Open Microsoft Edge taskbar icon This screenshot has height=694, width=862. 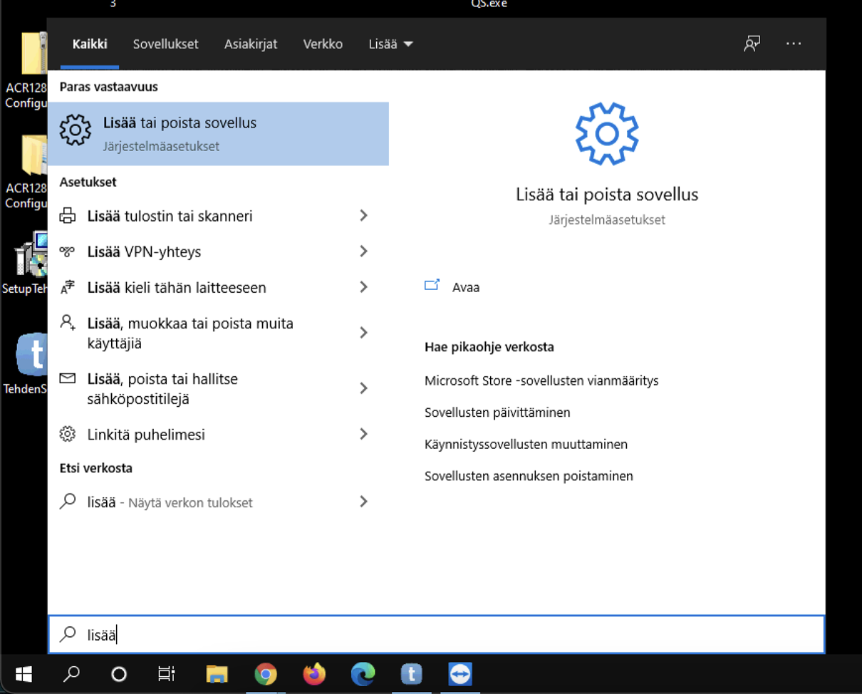pyautogui.click(x=363, y=674)
